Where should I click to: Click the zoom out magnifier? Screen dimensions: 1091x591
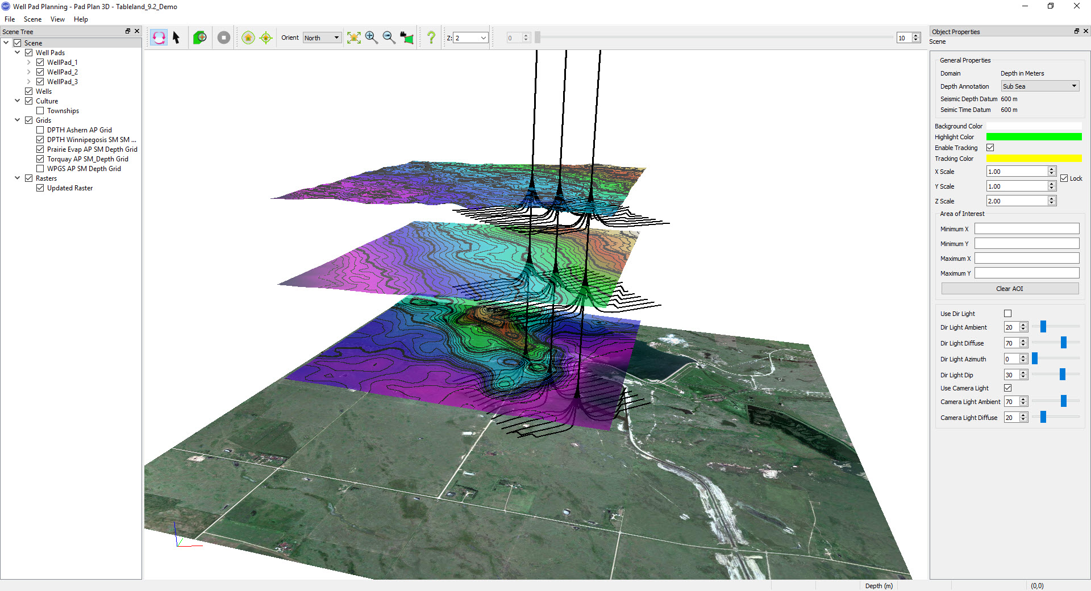389,38
